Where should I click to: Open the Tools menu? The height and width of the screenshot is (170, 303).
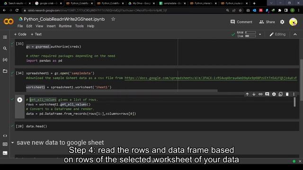(79, 26)
